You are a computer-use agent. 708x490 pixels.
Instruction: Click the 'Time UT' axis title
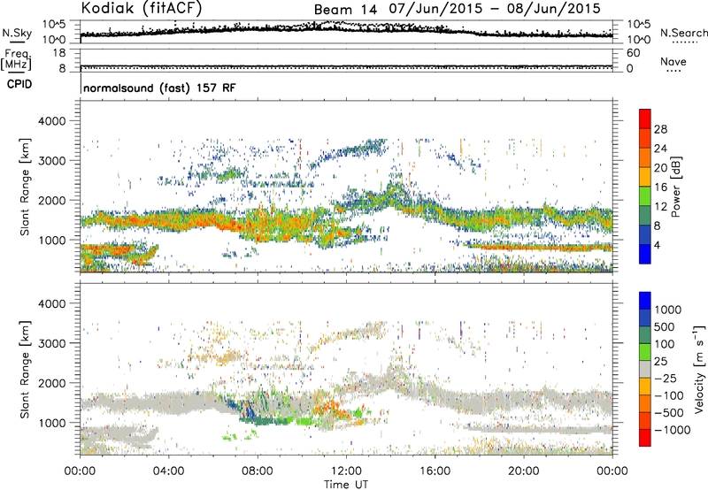(x=346, y=485)
